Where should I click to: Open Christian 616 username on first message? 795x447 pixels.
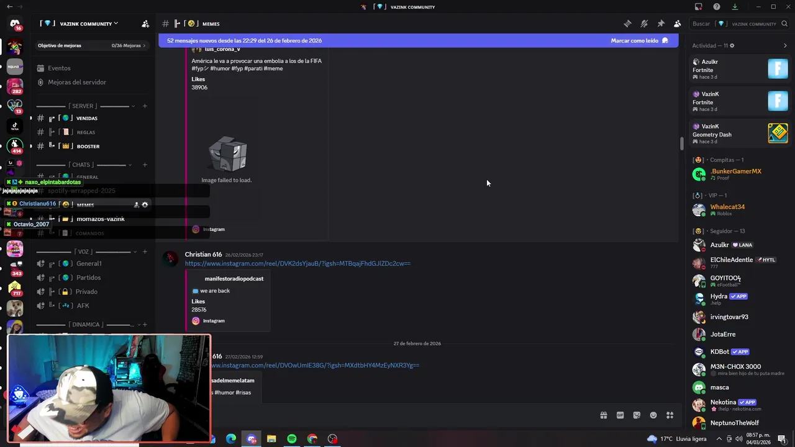click(203, 255)
